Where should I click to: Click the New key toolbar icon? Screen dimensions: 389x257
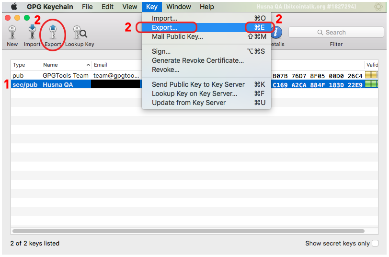(12, 33)
